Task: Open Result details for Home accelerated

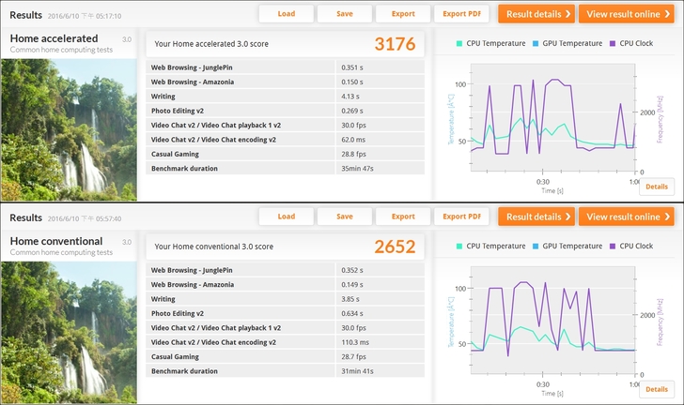Action: point(536,14)
